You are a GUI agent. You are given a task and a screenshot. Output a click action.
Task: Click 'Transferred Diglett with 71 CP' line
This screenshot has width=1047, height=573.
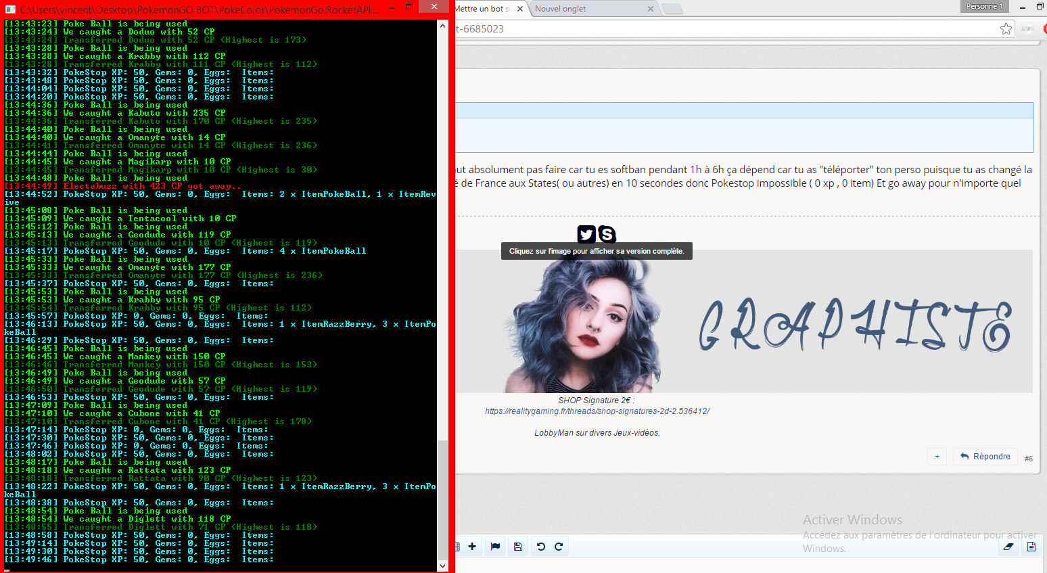tap(161, 527)
